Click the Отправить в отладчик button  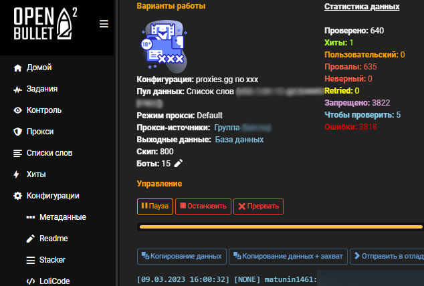[387, 257]
